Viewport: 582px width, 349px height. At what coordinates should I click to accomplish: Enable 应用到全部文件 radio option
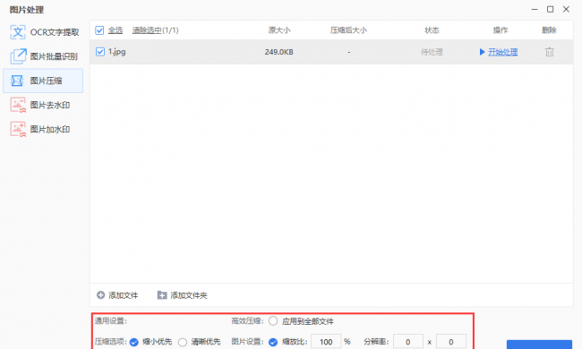(273, 321)
